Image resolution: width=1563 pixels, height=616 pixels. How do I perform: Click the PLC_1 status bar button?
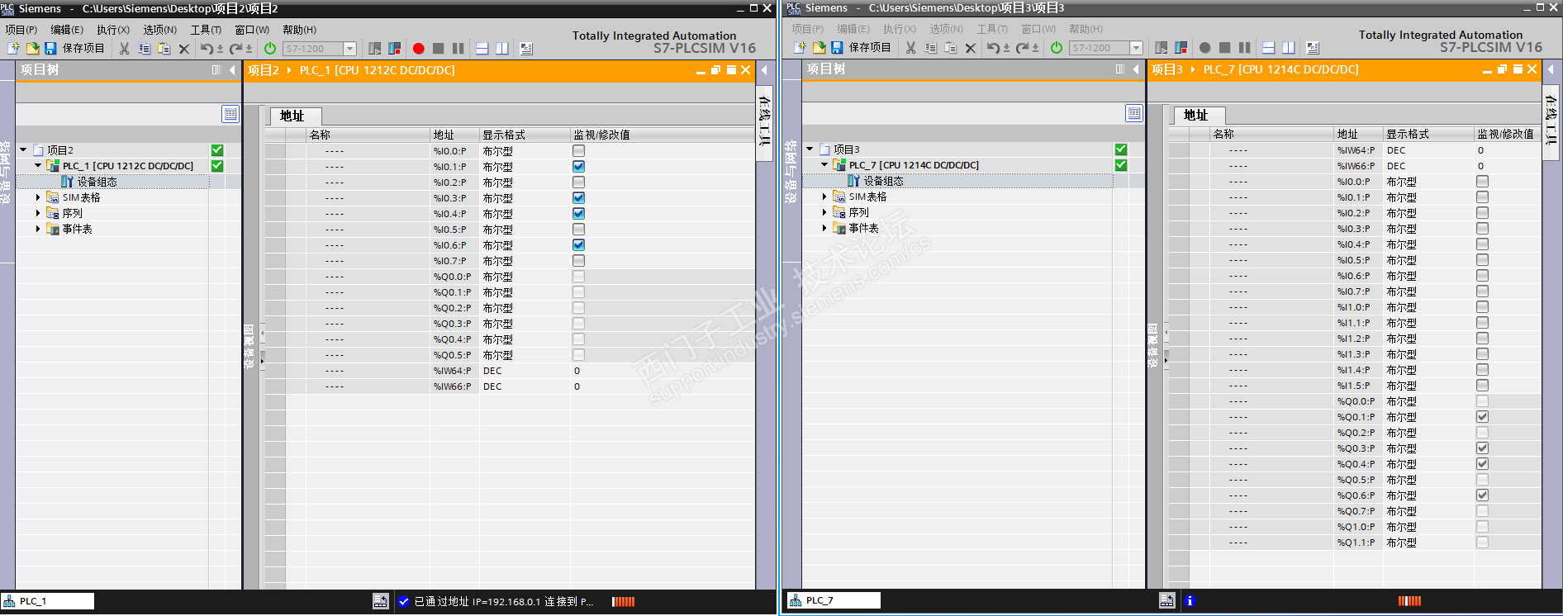(x=48, y=601)
